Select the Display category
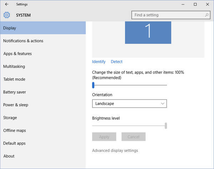The width and height of the screenshot is (214, 169). point(43,28)
